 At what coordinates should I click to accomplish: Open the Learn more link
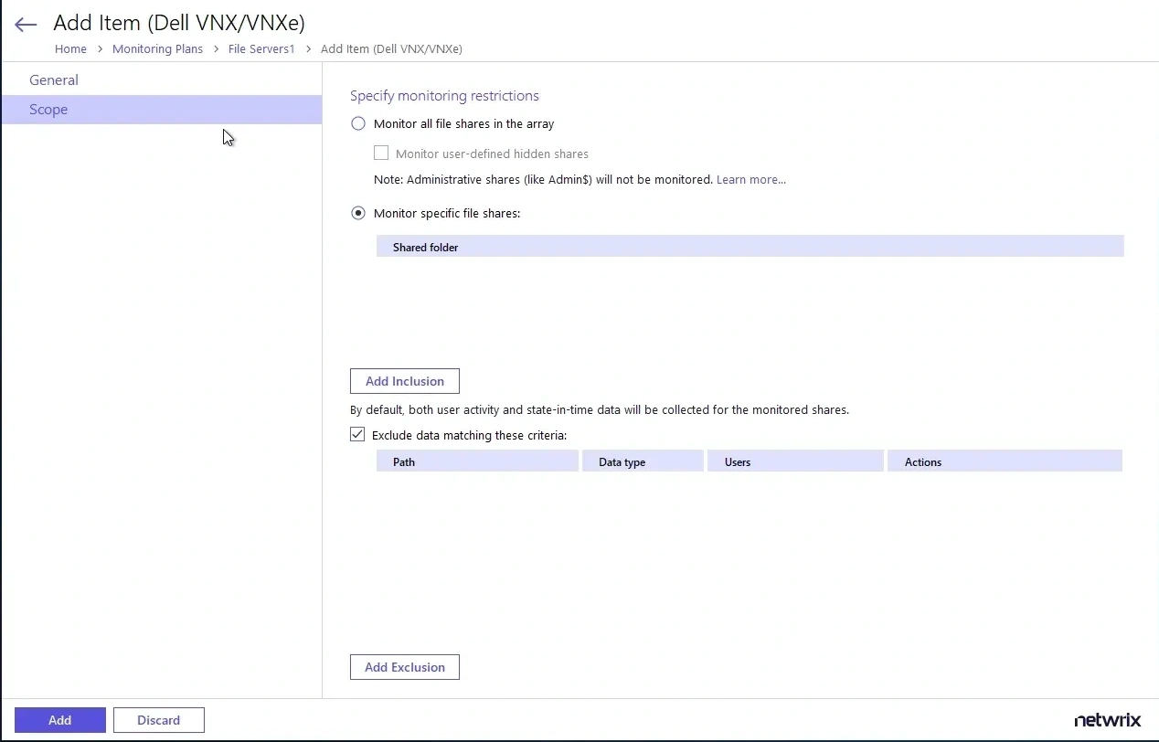click(750, 180)
